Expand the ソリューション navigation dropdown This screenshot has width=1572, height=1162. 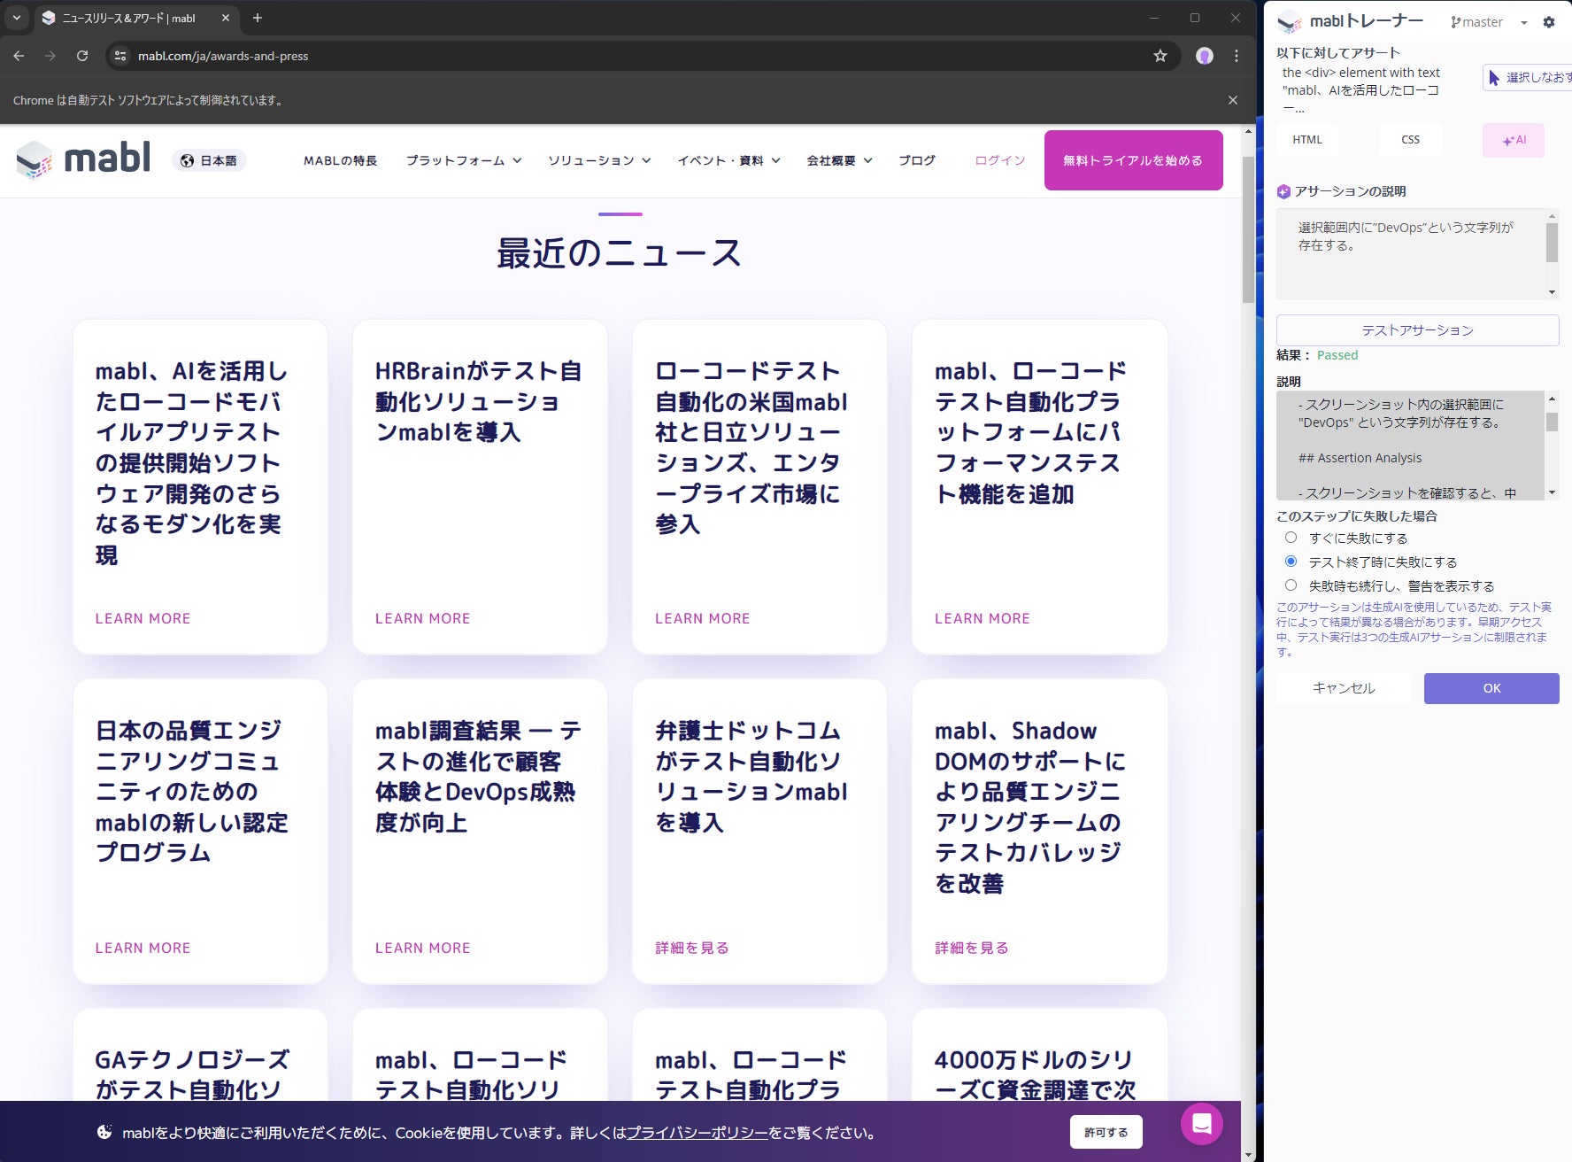599,160
